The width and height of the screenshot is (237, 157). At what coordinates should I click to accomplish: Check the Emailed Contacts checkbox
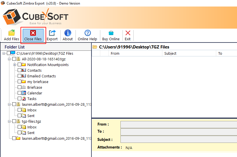19,76
